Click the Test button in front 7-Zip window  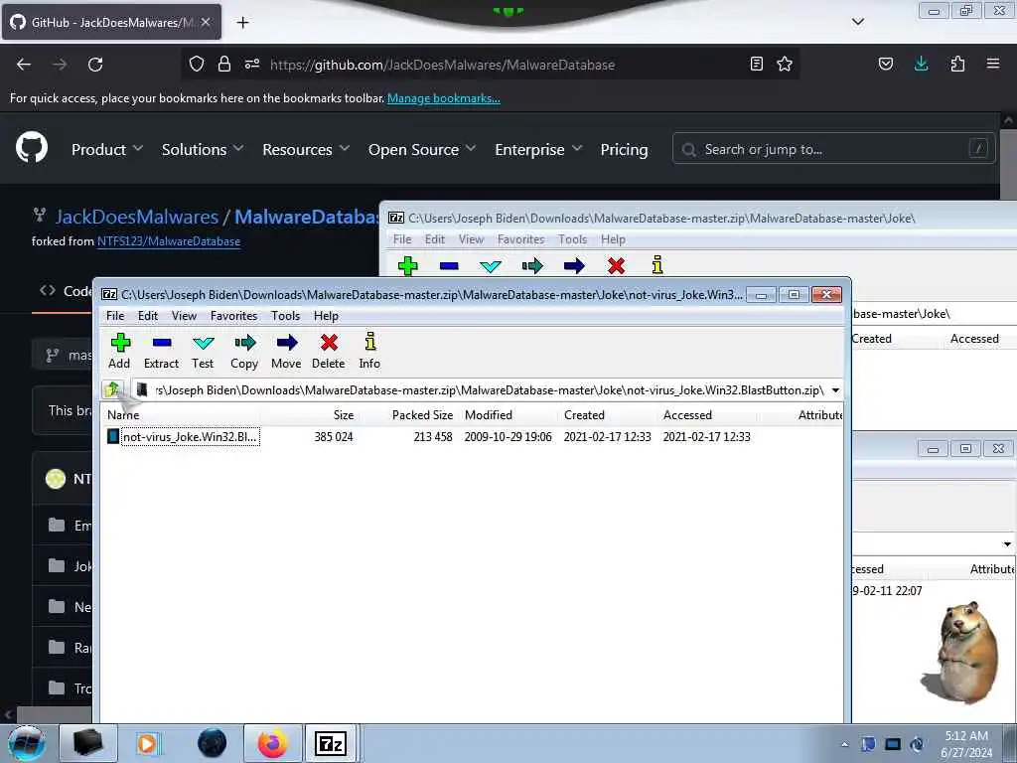pyautogui.click(x=203, y=351)
